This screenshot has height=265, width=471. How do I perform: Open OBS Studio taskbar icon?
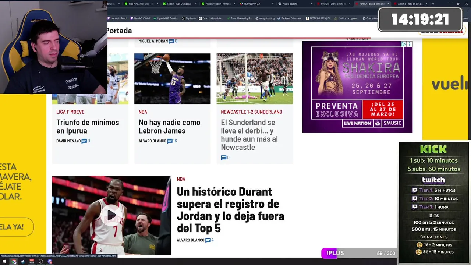point(40,262)
